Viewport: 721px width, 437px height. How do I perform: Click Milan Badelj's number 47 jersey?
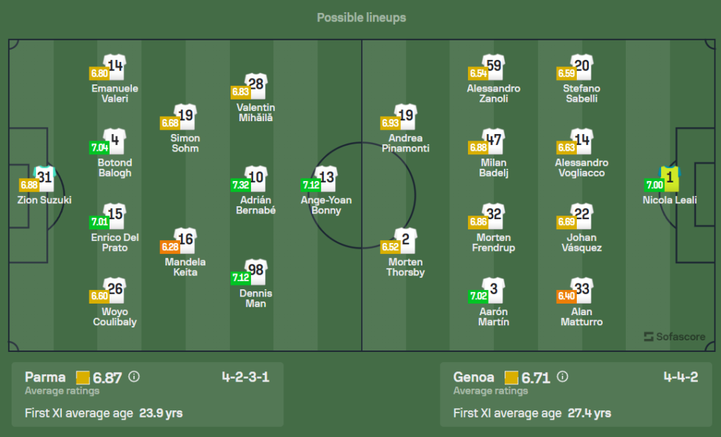coord(494,141)
